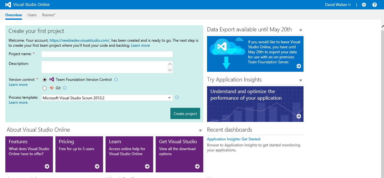Switch to the Users tab
384x178 pixels.
[32, 15]
